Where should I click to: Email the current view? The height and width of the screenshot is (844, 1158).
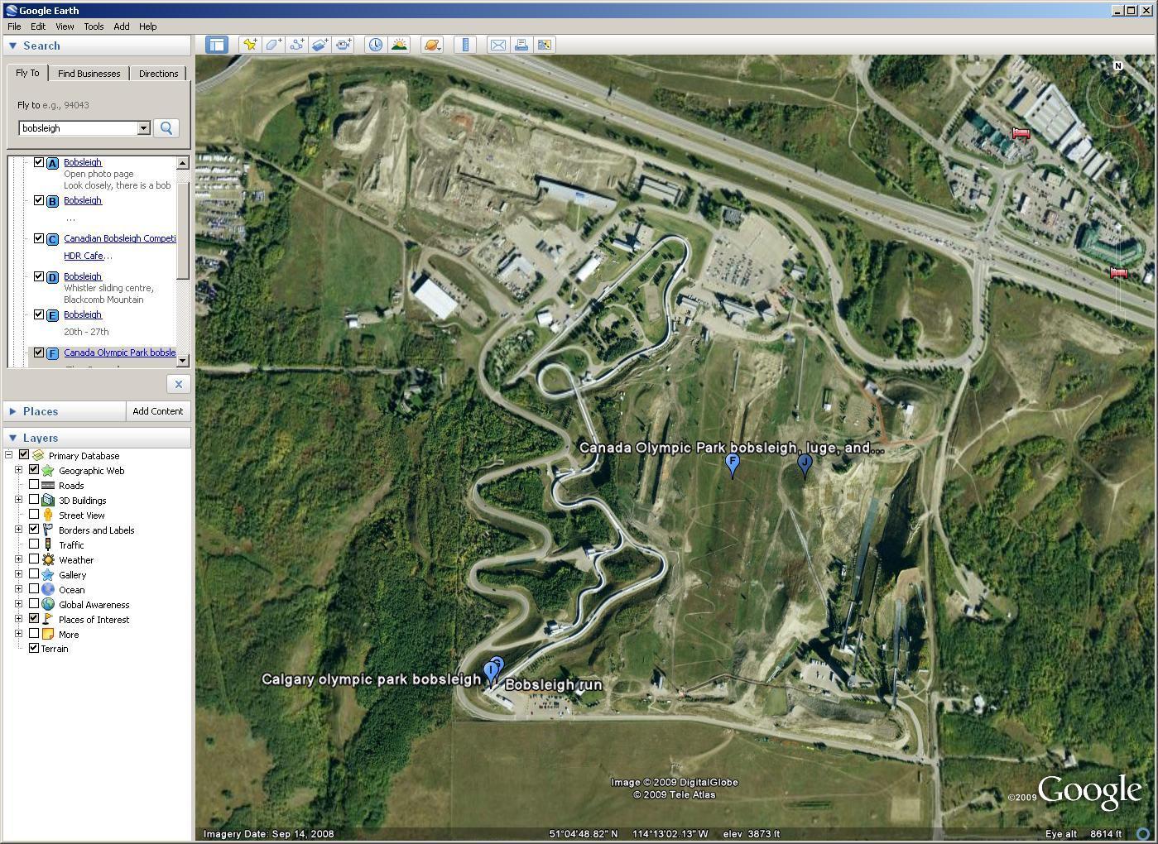tap(497, 45)
